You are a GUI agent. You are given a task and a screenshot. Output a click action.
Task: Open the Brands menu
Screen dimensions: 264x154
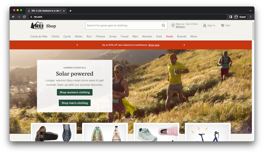(x=182, y=36)
